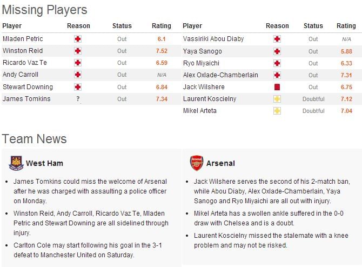
Task: Click the Arsenal Status column header
Action: coord(313,25)
